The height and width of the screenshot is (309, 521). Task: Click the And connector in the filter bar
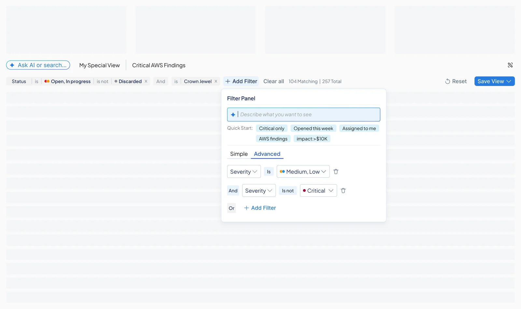(x=161, y=81)
